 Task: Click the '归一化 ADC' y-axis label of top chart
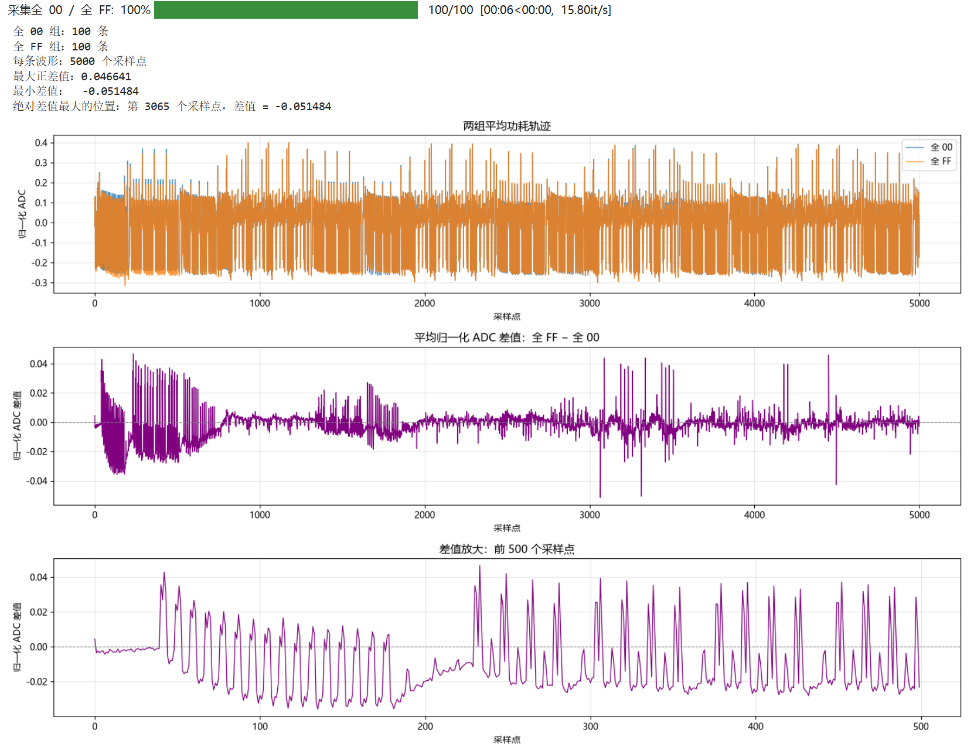point(22,214)
